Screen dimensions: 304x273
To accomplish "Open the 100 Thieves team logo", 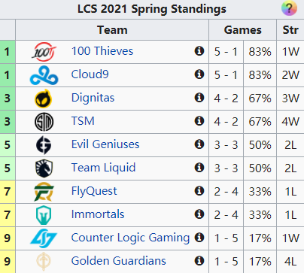I will click(x=44, y=52).
